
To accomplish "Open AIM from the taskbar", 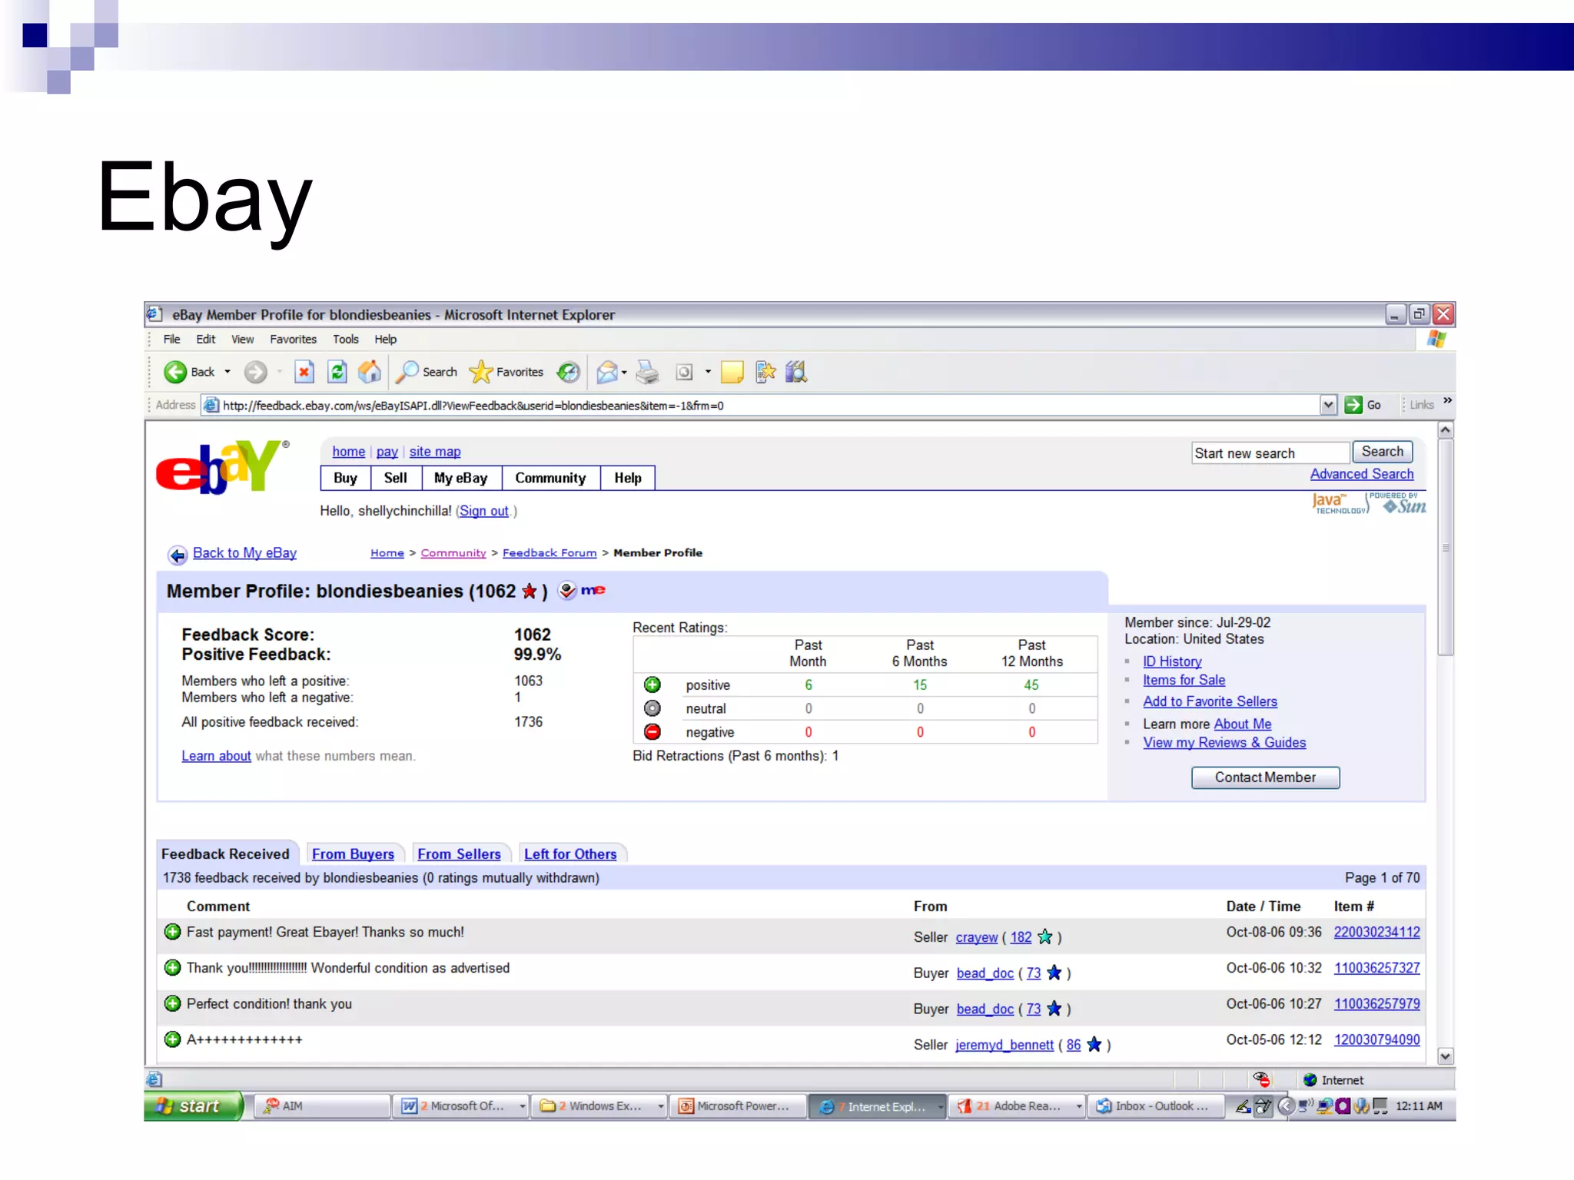I will (x=321, y=1105).
